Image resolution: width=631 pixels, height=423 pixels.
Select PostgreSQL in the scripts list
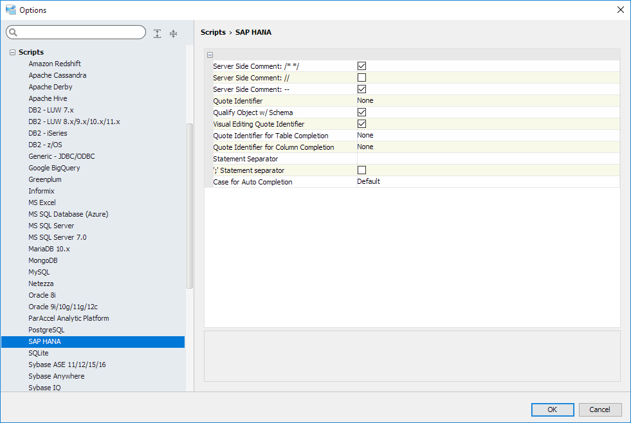click(46, 330)
